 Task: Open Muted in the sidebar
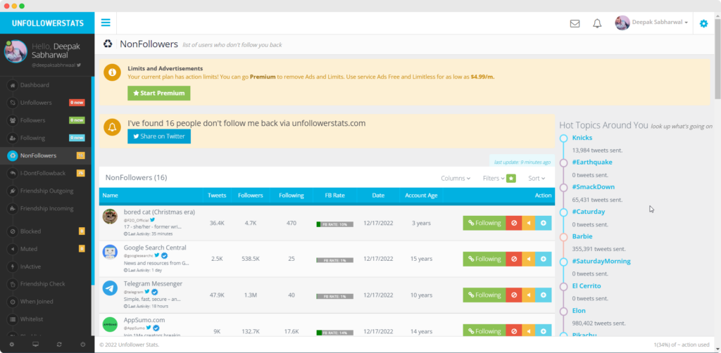[46, 249]
